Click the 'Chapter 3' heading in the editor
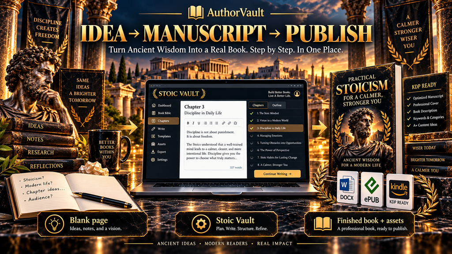This screenshot has height=254, width=452. pos(194,107)
